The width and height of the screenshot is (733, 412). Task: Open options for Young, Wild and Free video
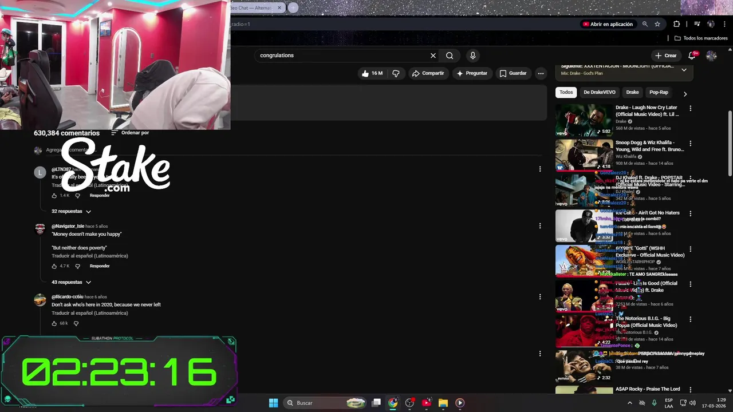coord(690,144)
